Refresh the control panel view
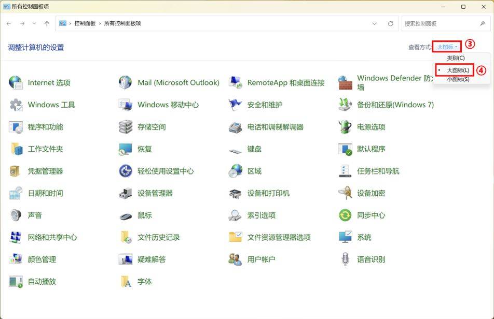This screenshot has width=494, height=319. tap(390, 23)
